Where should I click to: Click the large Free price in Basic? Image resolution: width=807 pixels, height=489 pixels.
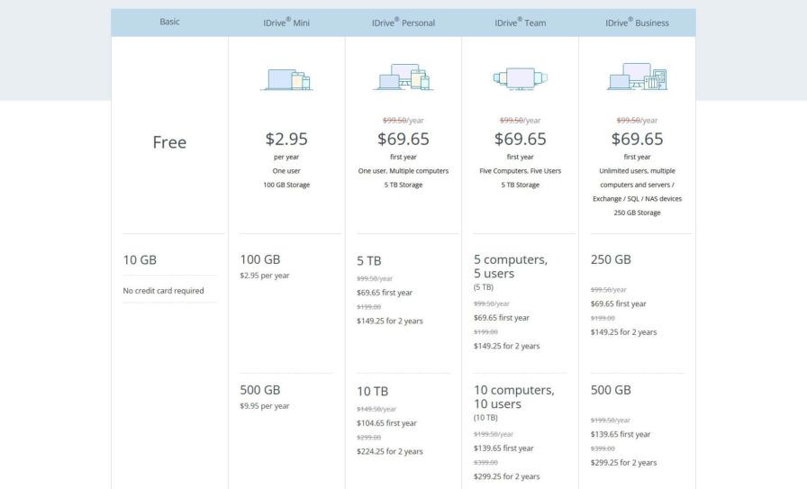coord(169,142)
